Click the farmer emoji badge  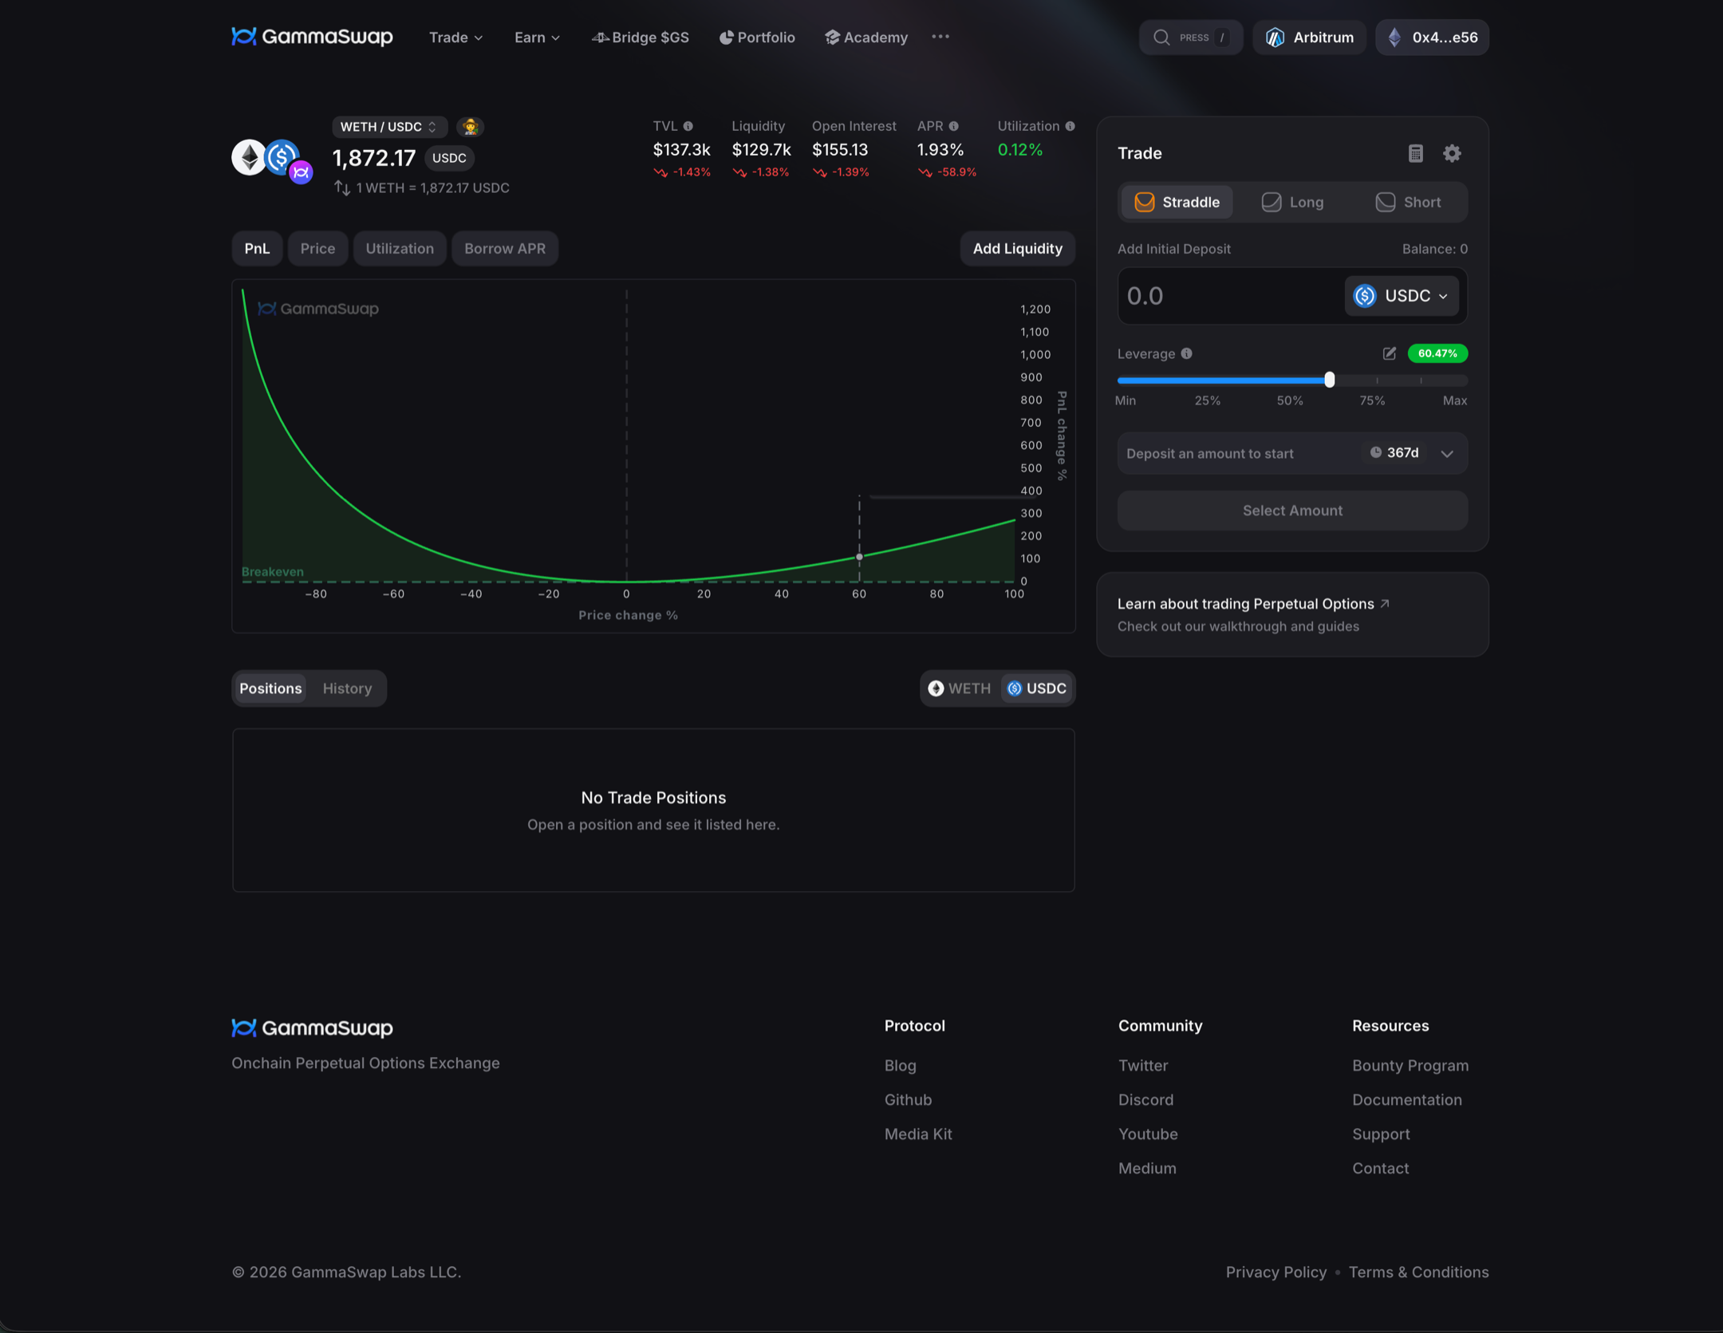click(x=470, y=127)
